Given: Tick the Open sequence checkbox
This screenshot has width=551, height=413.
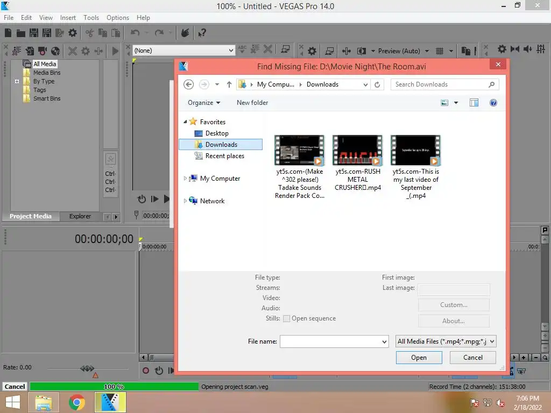Looking at the screenshot, I should pyautogui.click(x=286, y=318).
